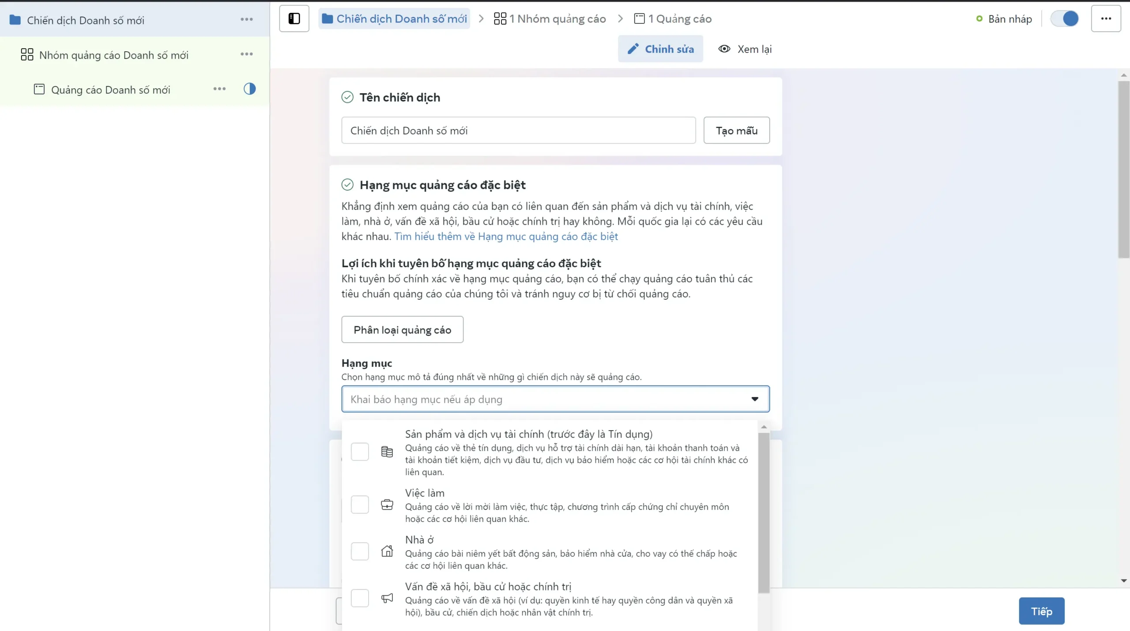1130x631 pixels.
Task: Click the campaign folder icon in sidebar
Action: [15, 20]
